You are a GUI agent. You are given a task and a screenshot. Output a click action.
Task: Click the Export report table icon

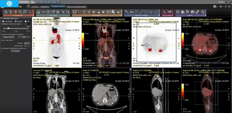(x=178, y=12)
